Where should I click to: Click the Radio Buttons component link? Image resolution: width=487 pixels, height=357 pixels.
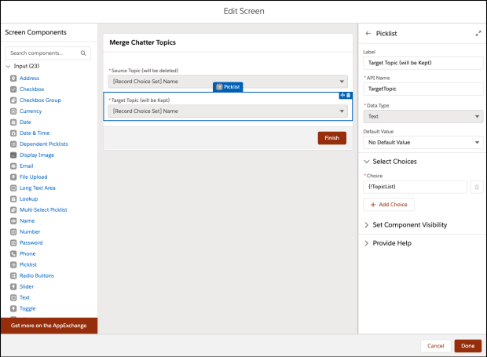[37, 275]
